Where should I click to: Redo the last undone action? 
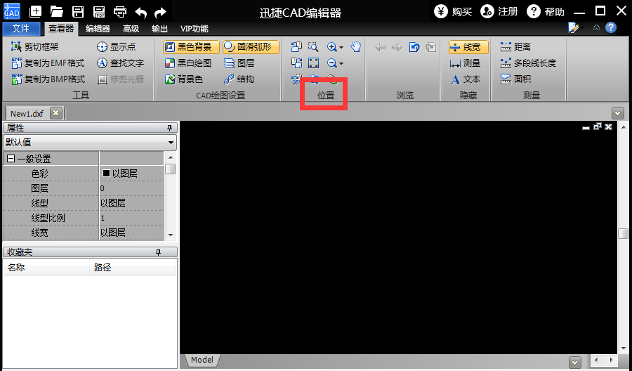[160, 12]
